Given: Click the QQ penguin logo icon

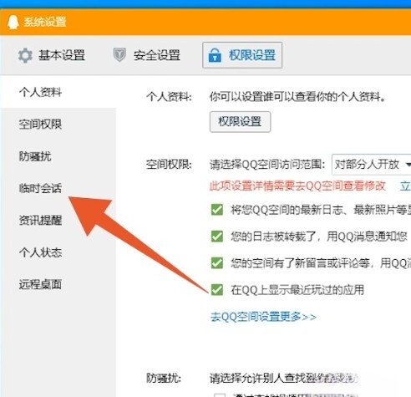Looking at the screenshot, I should [13, 22].
